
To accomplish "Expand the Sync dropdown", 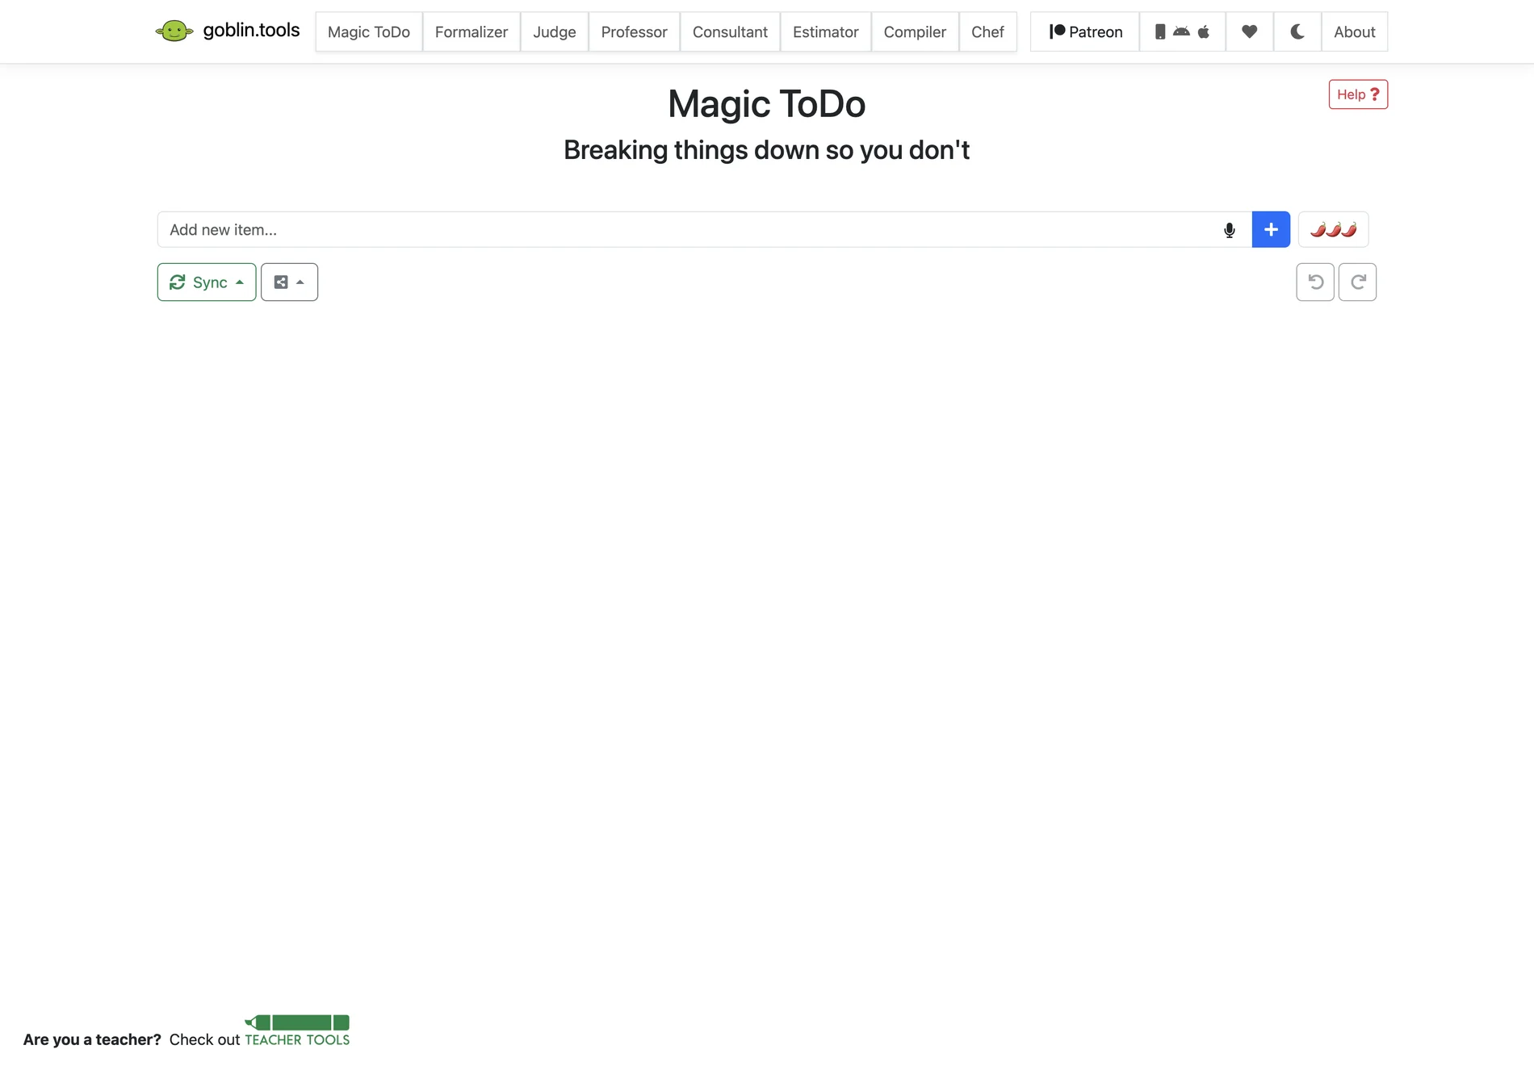I will (x=207, y=282).
